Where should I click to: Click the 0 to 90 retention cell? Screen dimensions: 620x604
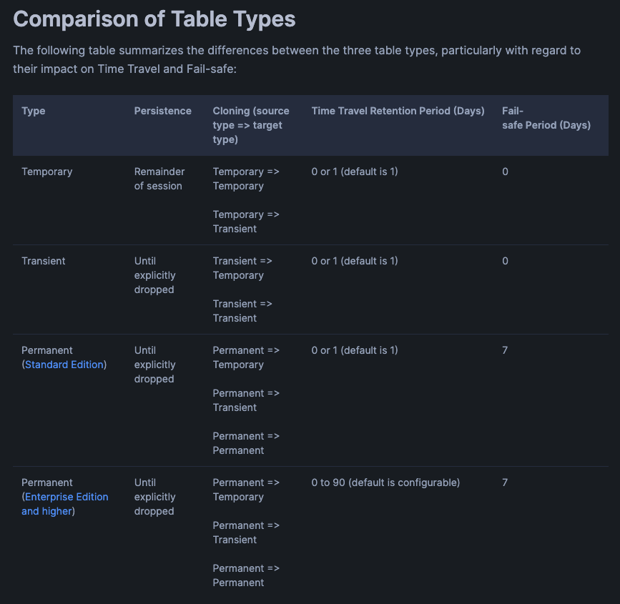(x=385, y=482)
